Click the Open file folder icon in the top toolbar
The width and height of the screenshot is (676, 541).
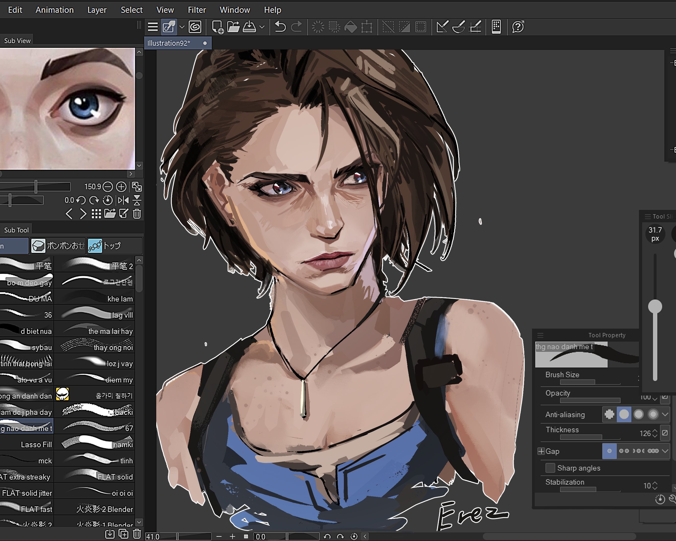tap(233, 27)
